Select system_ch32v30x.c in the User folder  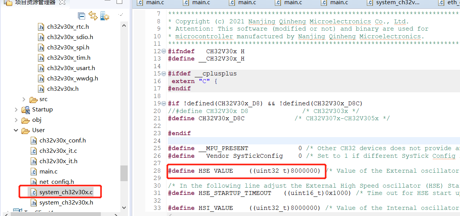(66, 192)
